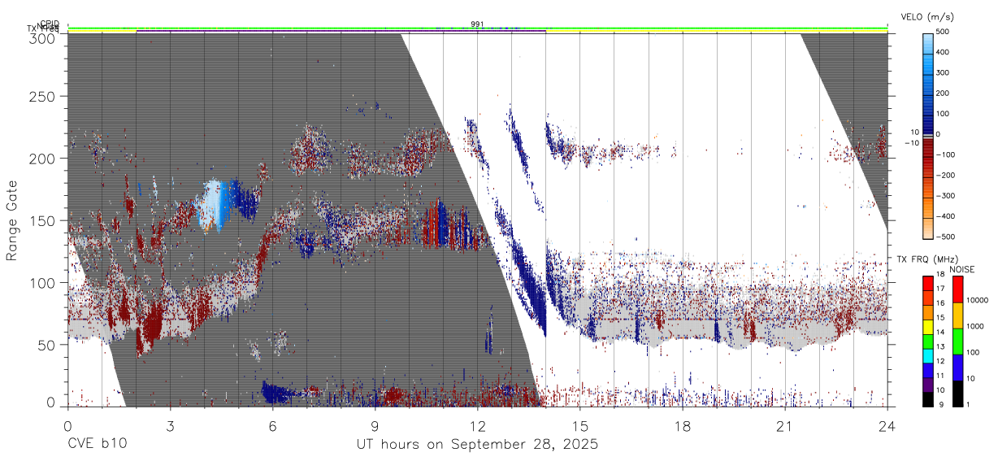
Task: Click the '12' hour tick label
Action: (x=477, y=426)
